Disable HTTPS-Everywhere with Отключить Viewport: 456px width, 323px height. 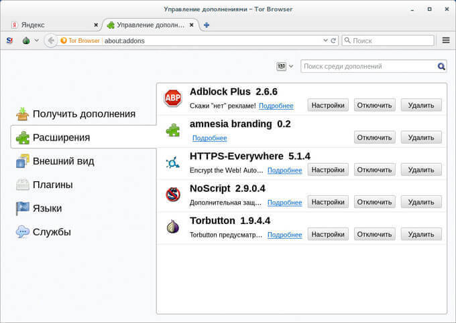pos(375,170)
